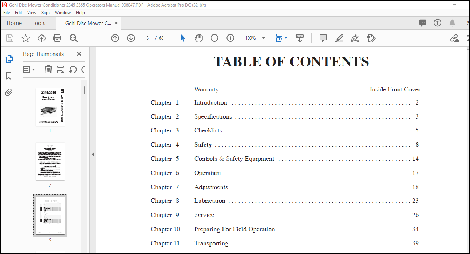This screenshot has width=470, height=254.
Task: Expand the fit page options arrow
Action: coord(286,38)
